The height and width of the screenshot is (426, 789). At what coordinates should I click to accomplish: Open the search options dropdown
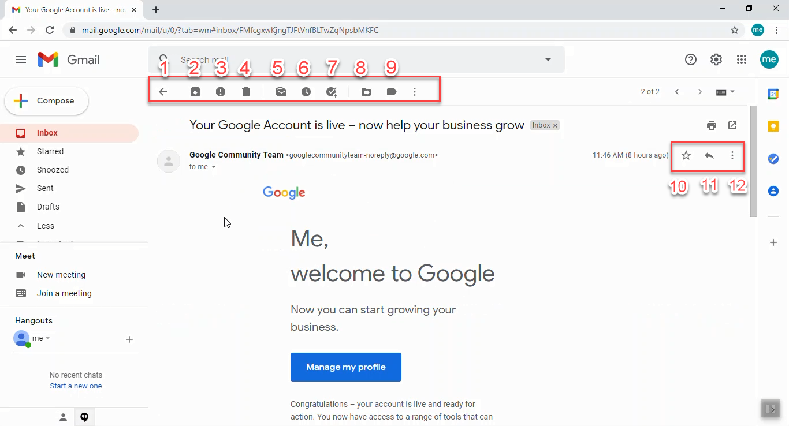tap(547, 59)
